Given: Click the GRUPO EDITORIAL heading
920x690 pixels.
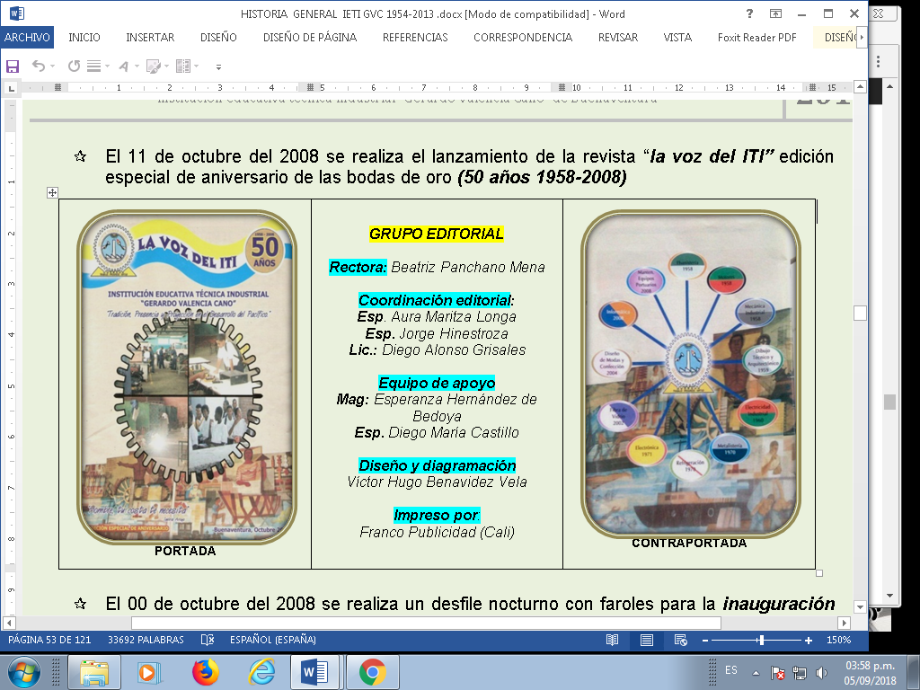Looking at the screenshot, I should 437,234.
